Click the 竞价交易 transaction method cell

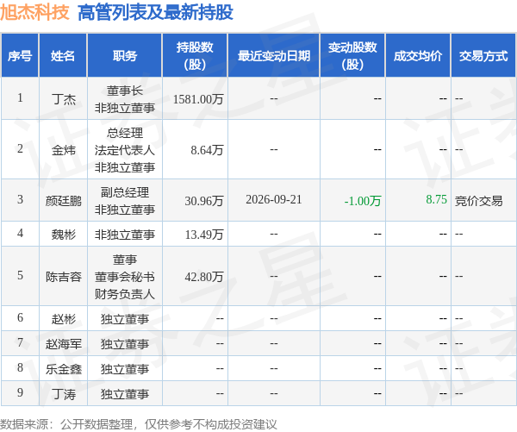click(479, 201)
